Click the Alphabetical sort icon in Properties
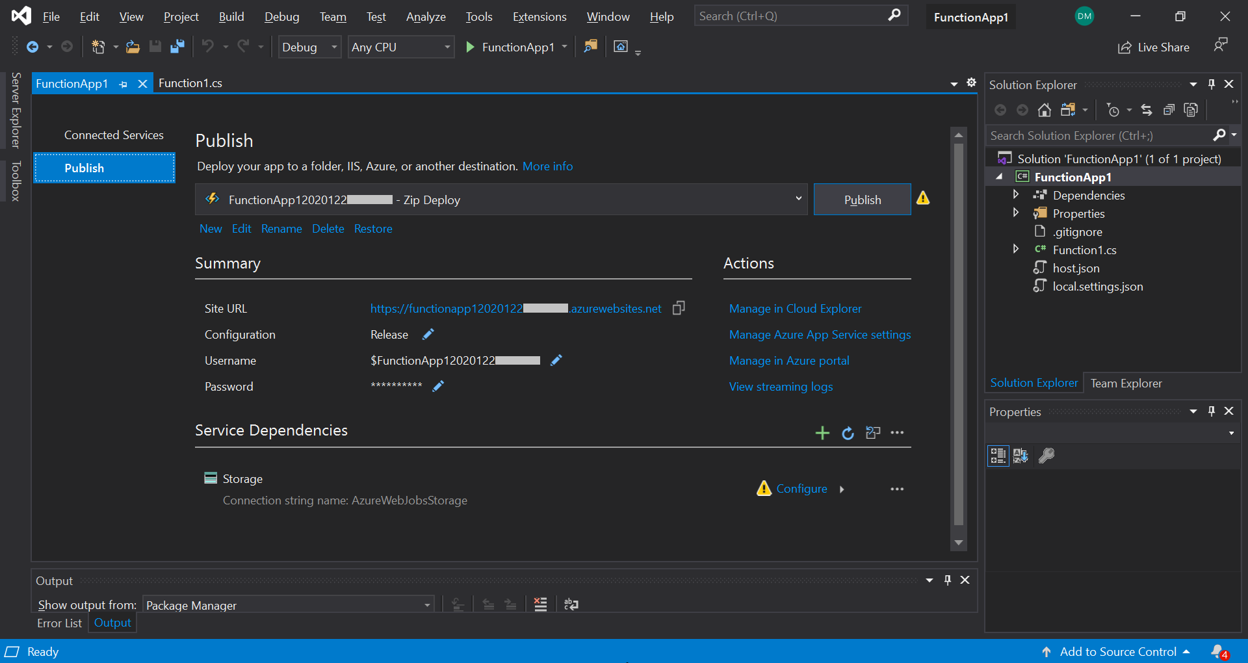 click(1020, 456)
